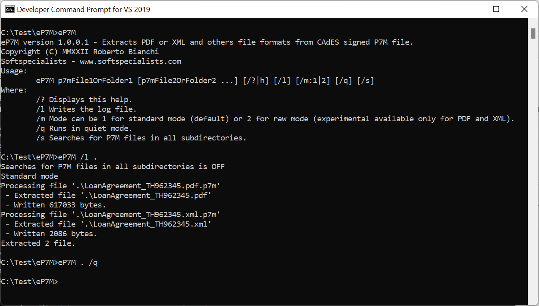This screenshot has height=306, width=539.
Task: Minimize the Developer Command Prompt window
Action: (468, 9)
